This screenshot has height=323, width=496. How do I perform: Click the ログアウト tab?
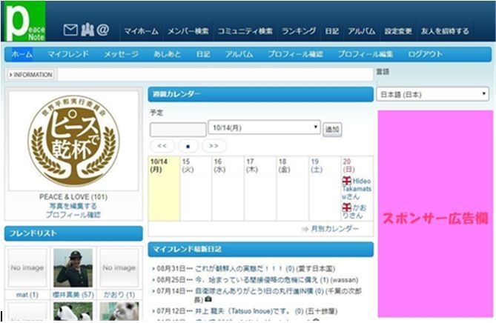tap(425, 55)
